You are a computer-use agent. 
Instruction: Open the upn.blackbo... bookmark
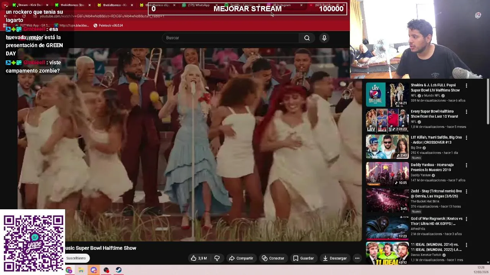pos(71,26)
